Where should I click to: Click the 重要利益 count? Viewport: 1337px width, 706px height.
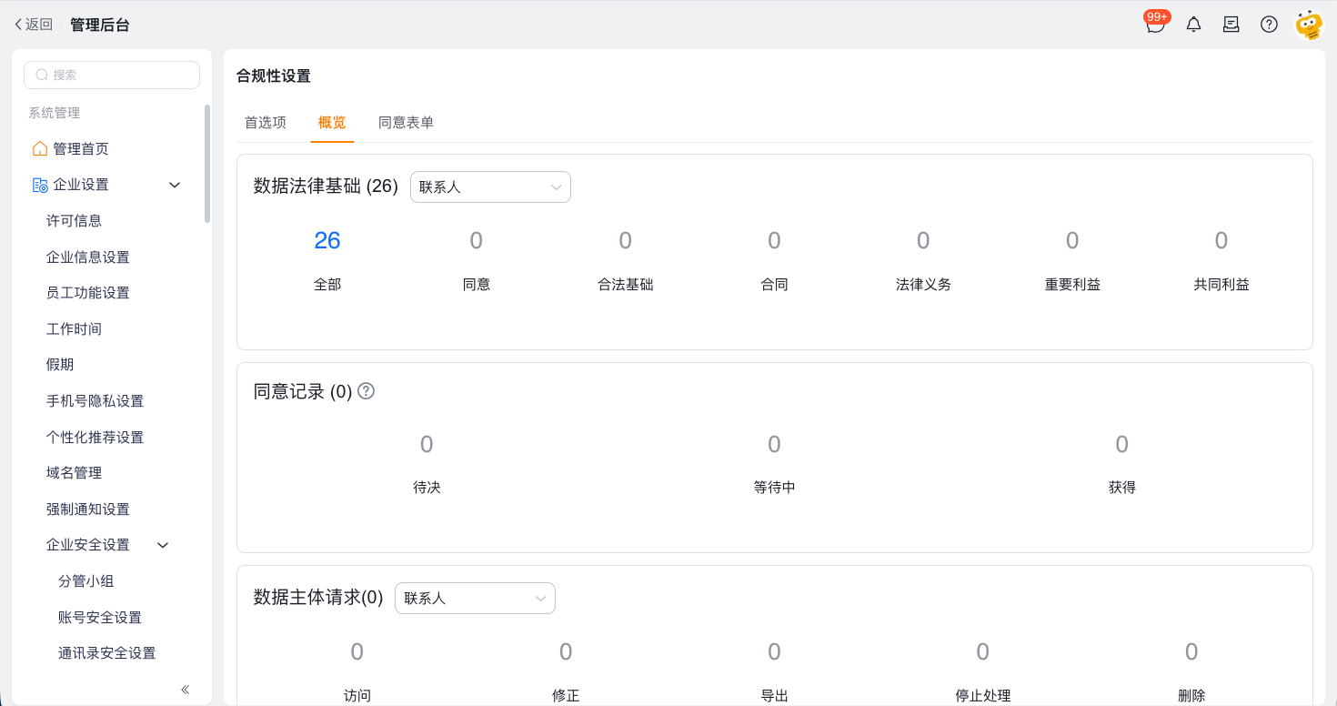[1072, 240]
